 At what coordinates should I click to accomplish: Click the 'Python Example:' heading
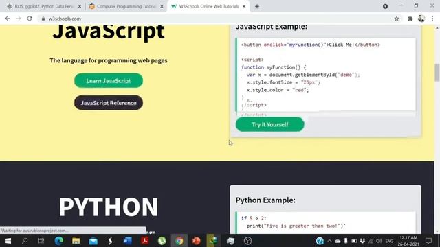coord(265,200)
